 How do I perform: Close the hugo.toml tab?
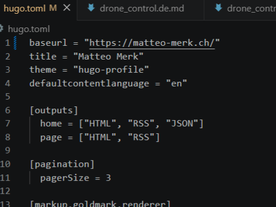tap(67, 8)
